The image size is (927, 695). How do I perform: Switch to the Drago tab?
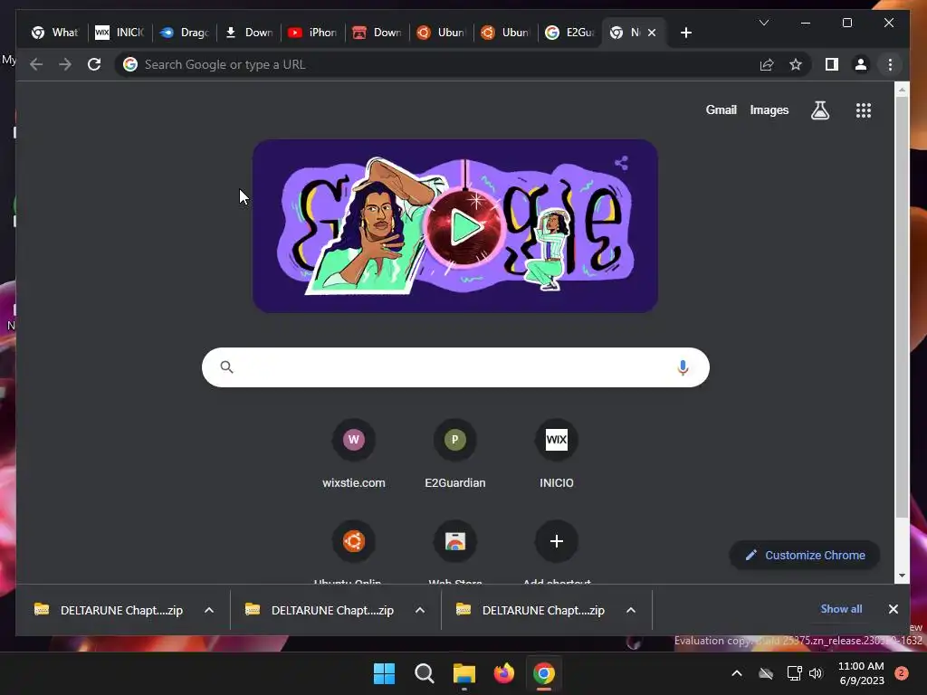185,33
